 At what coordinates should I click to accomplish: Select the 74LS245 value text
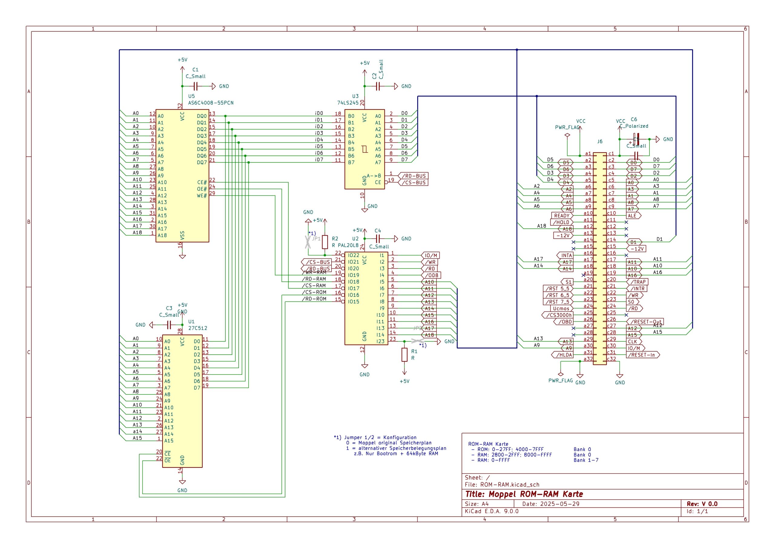(x=348, y=103)
